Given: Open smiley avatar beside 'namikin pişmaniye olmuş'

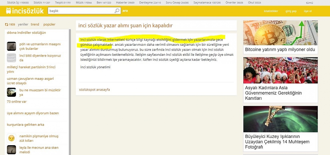Looking at the screenshot, I should coord(12,138).
